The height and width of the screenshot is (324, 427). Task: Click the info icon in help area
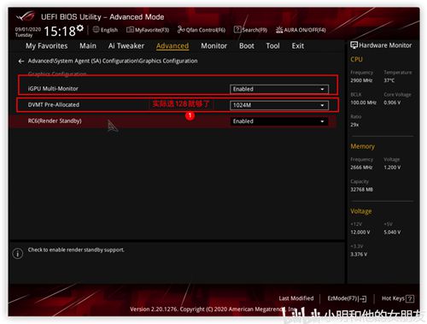tap(18, 253)
